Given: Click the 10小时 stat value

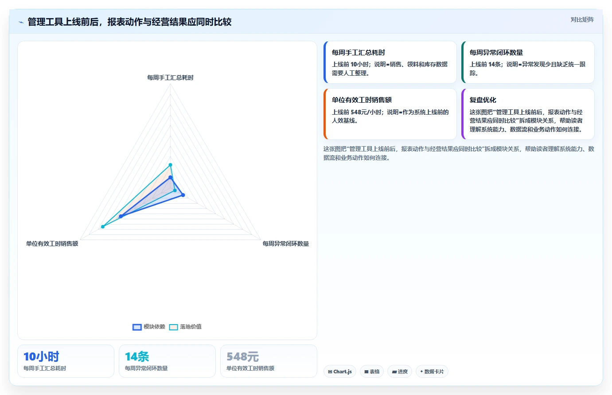Looking at the screenshot, I should click(x=41, y=356).
